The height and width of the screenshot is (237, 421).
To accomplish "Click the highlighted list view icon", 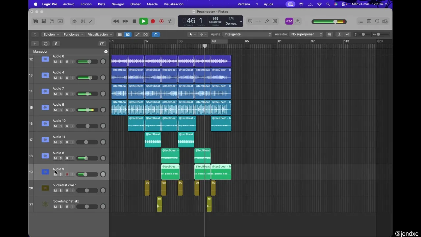I will click(128, 34).
